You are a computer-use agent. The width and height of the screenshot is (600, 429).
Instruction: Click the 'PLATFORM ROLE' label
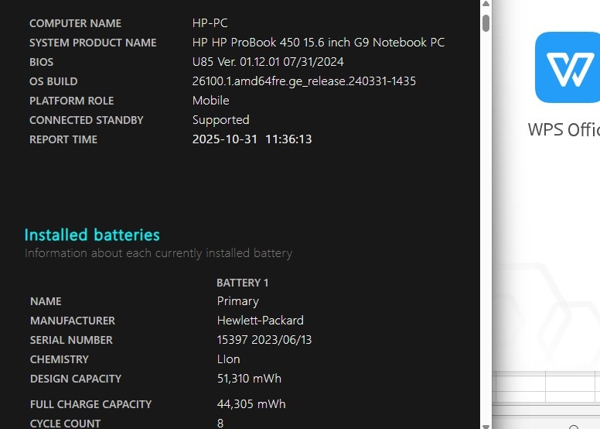tap(72, 101)
